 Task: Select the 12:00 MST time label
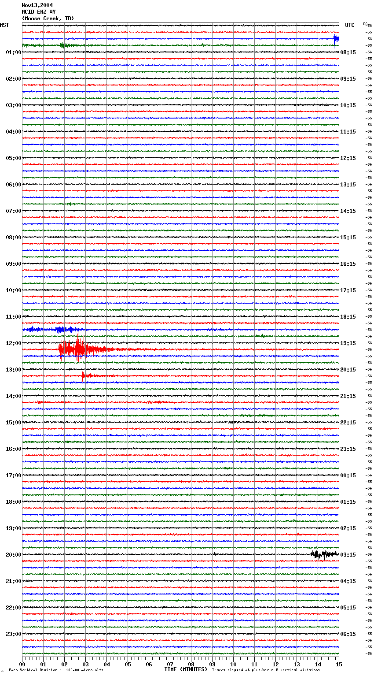(x=14, y=343)
